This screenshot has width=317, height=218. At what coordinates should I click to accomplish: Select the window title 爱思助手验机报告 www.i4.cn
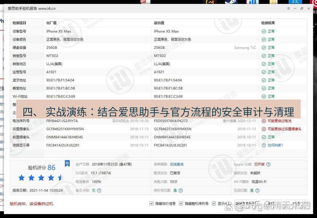tap(32, 9)
